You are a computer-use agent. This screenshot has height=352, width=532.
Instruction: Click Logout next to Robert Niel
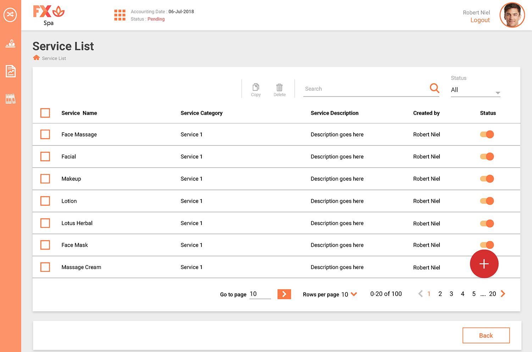point(480,20)
